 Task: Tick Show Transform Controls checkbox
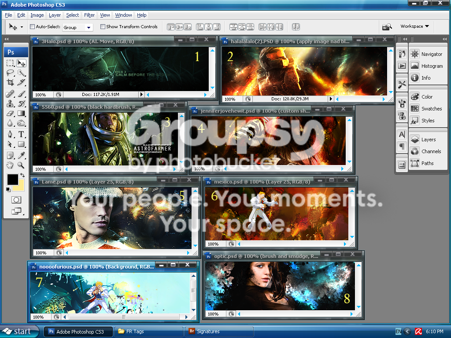(103, 27)
